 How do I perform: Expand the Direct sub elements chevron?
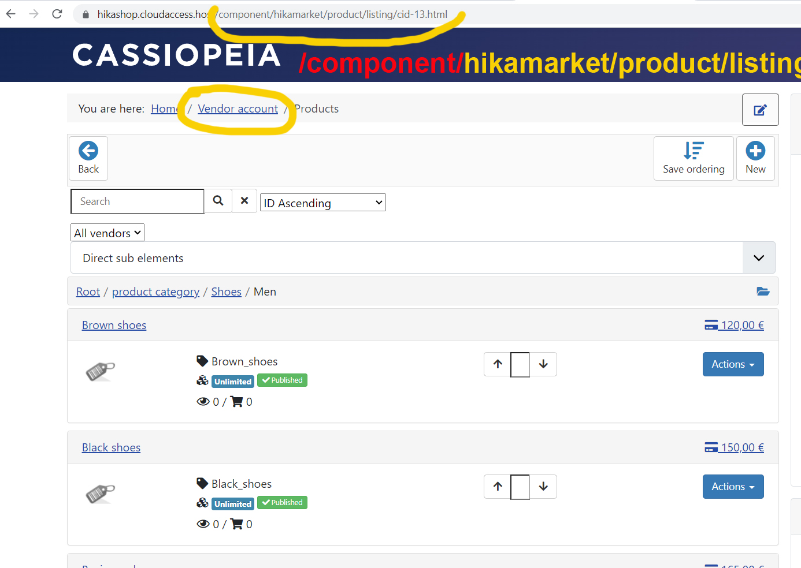point(759,258)
